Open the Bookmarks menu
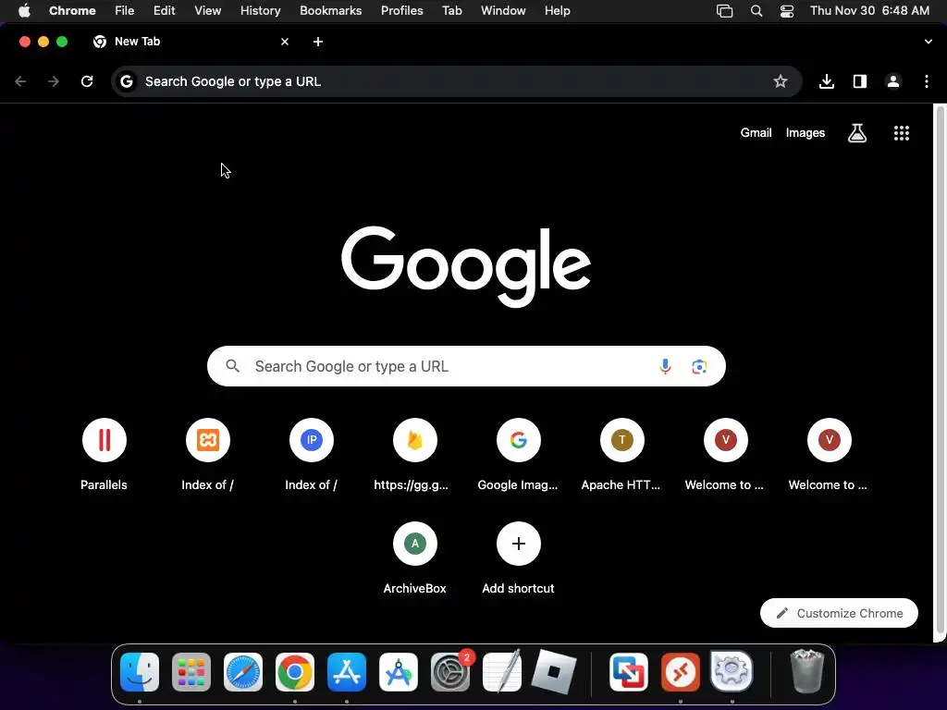This screenshot has width=947, height=710. pyautogui.click(x=331, y=11)
